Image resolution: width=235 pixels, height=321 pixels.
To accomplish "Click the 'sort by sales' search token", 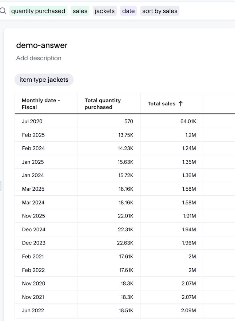I will point(160,11).
